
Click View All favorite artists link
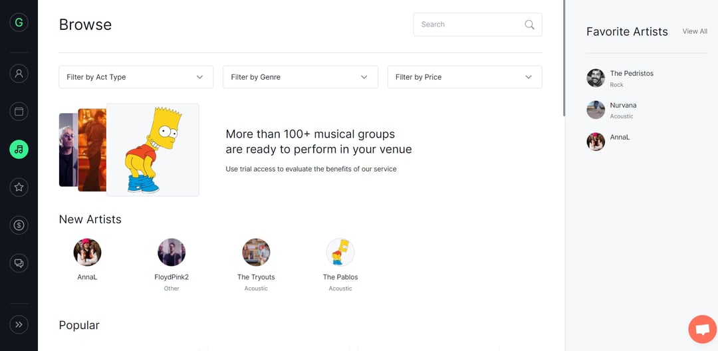[x=694, y=31]
